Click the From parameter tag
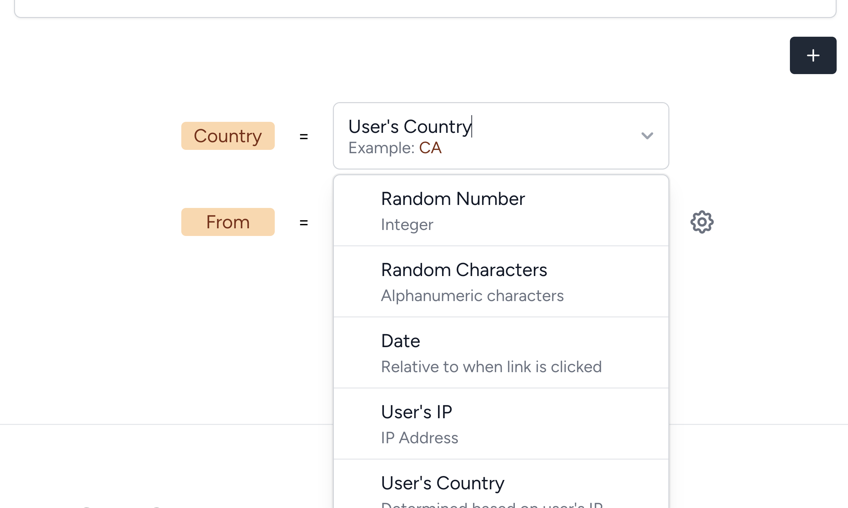The height and width of the screenshot is (508, 848). [228, 222]
